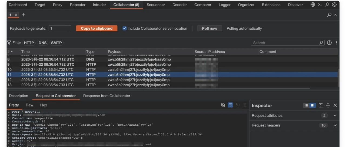Switch to the Proxy tab
The height and width of the screenshot is (147, 346).
[58, 5]
